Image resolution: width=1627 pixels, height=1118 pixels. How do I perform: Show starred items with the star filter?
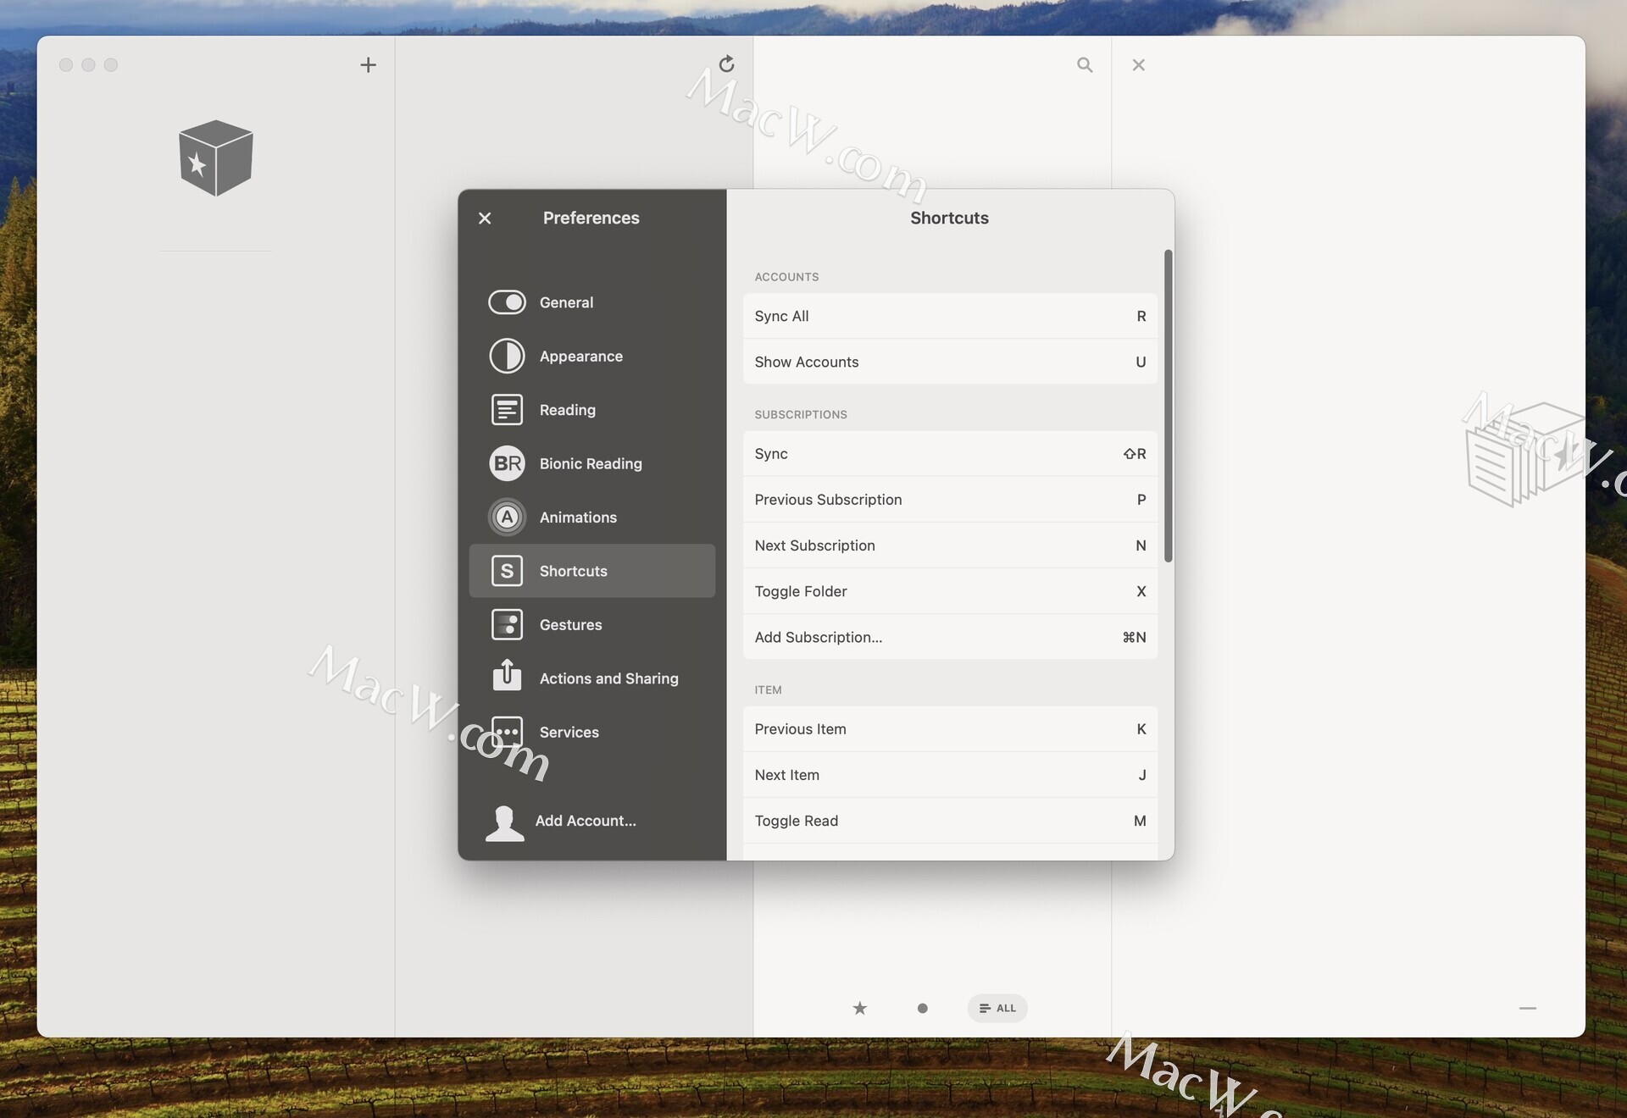coord(859,1008)
